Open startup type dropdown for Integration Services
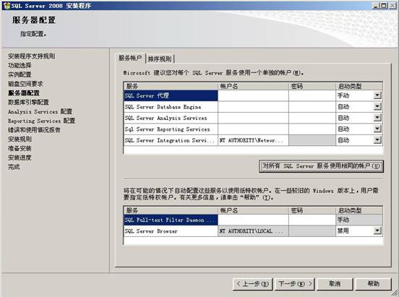This screenshot has height=297, width=399. coord(377,140)
